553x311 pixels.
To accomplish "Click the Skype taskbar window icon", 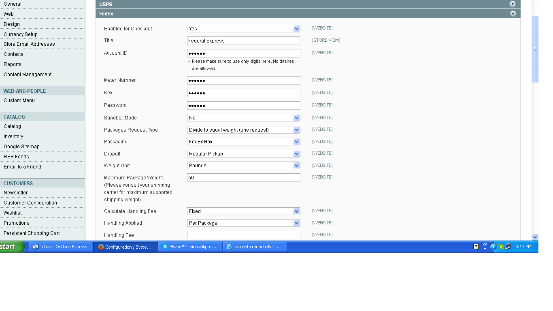I will (x=165, y=247).
